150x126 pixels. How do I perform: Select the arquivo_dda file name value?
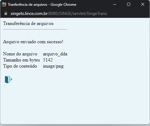55,54
